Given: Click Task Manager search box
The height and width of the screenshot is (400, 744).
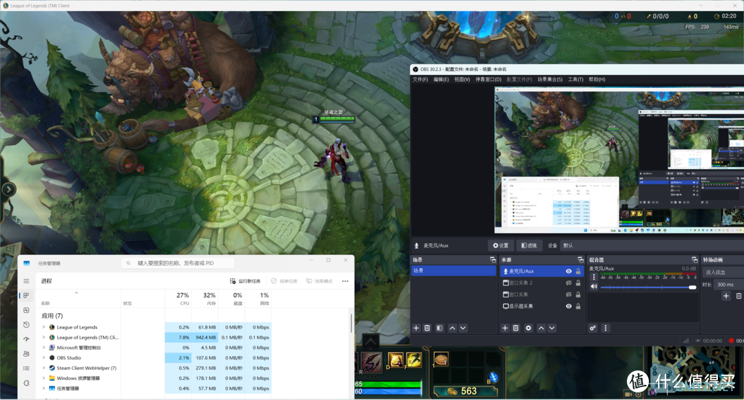Looking at the screenshot, I should 178,263.
